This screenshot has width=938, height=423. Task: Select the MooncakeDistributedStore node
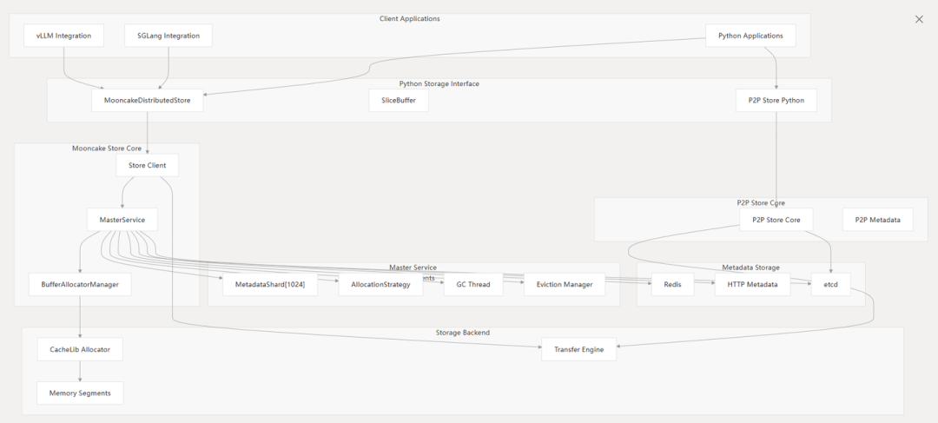(147, 101)
